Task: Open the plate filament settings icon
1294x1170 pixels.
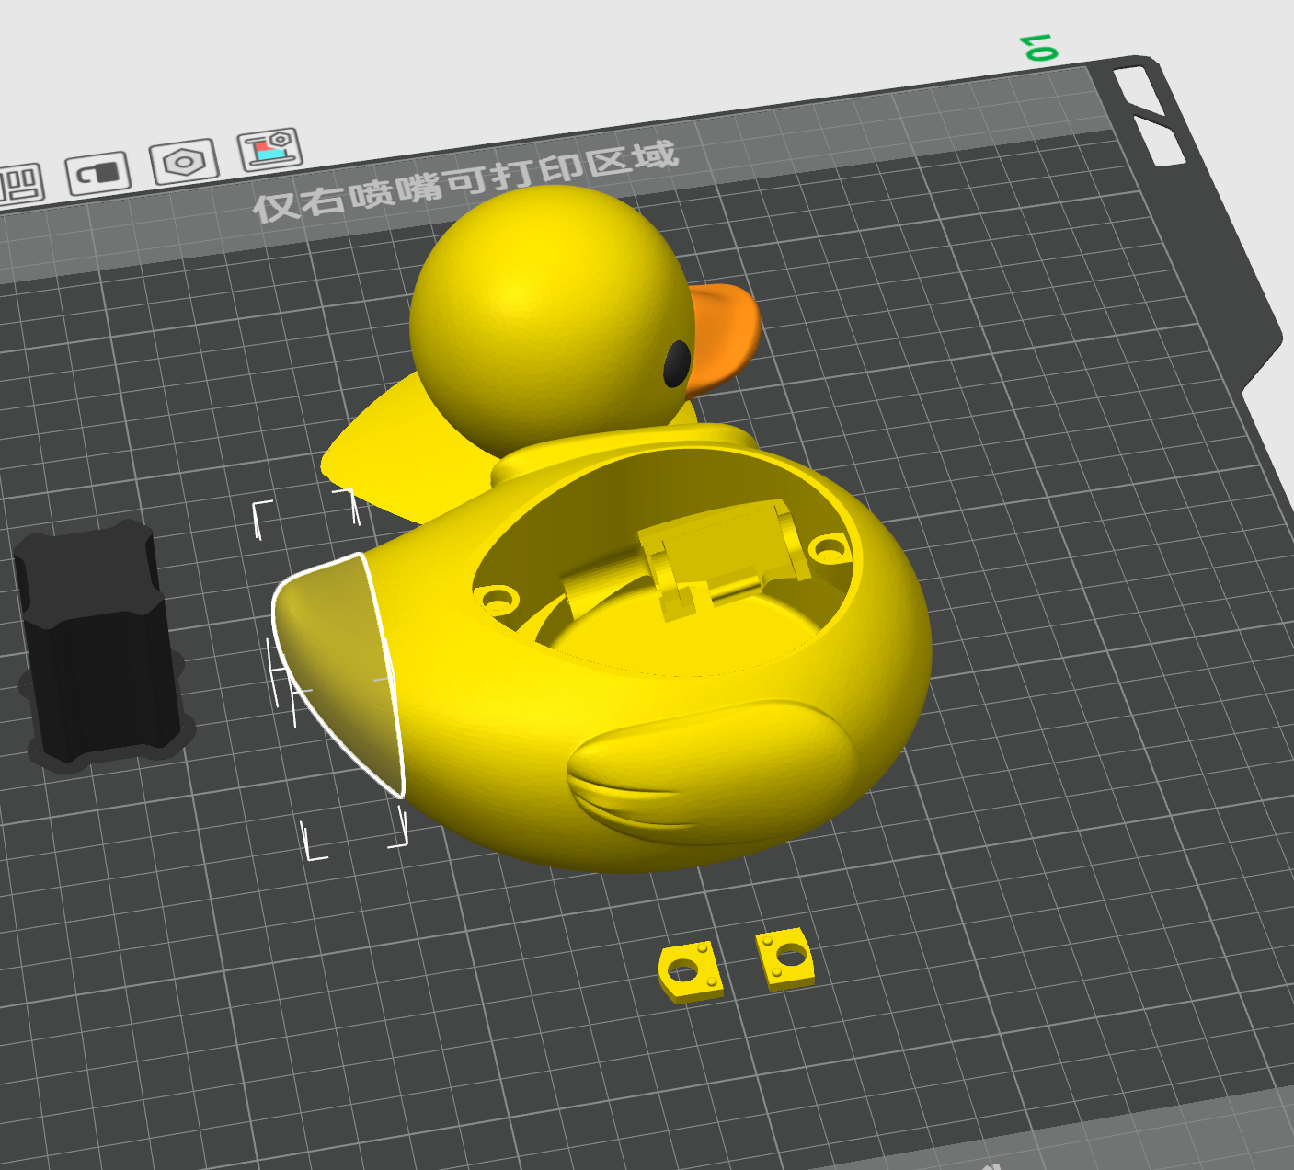Action: click(x=269, y=150)
